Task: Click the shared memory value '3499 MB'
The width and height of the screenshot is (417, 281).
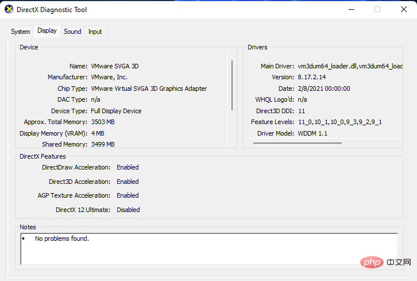Action: [x=103, y=144]
